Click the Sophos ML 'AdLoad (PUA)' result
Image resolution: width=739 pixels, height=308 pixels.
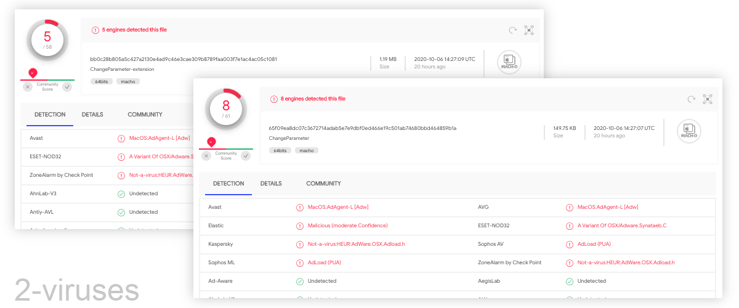pos(325,262)
